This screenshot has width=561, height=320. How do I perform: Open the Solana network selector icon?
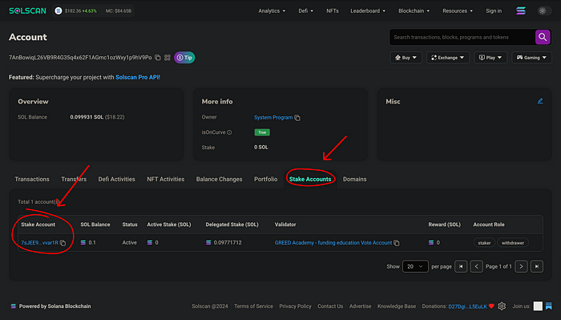[521, 10]
